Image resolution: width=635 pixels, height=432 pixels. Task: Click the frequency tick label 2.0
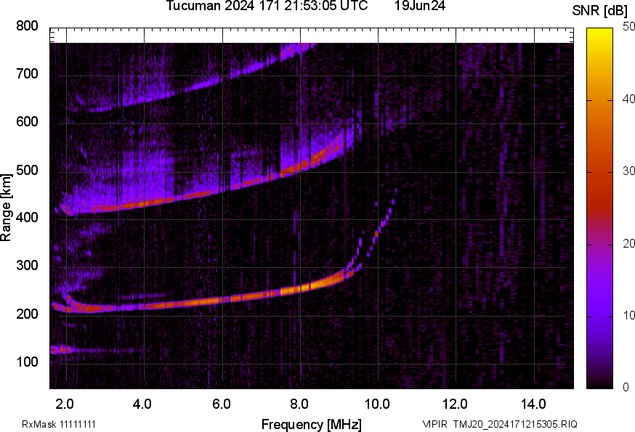[x=65, y=404]
